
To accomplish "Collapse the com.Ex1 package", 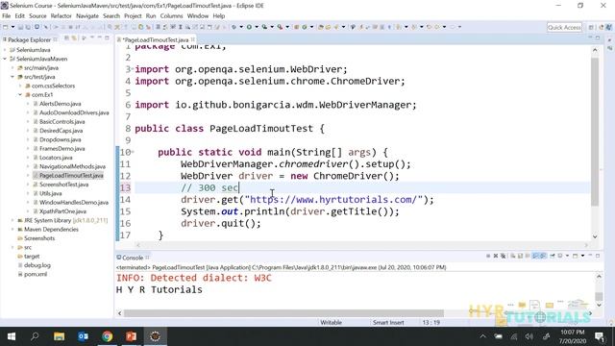I will (x=20, y=95).
